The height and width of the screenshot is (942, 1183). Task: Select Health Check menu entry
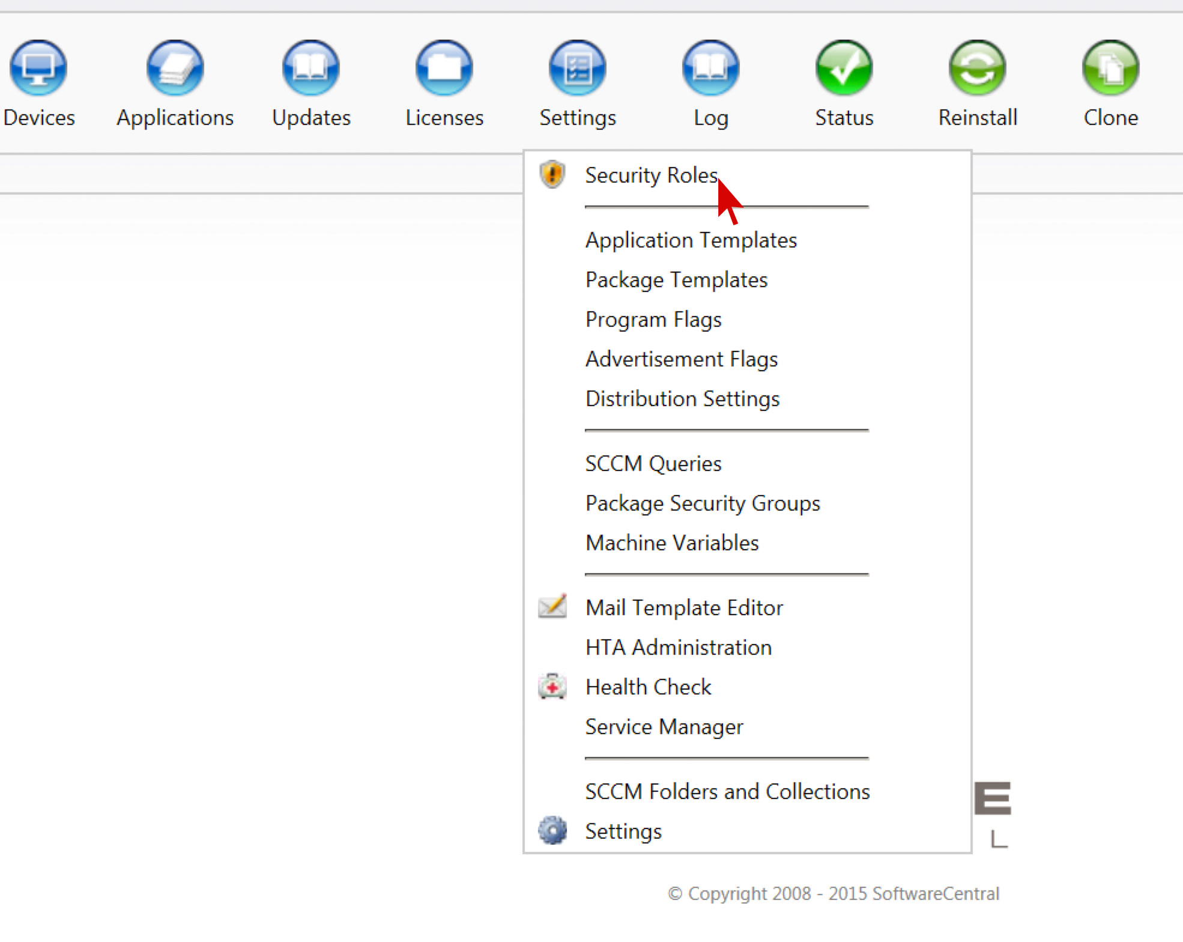pos(649,687)
